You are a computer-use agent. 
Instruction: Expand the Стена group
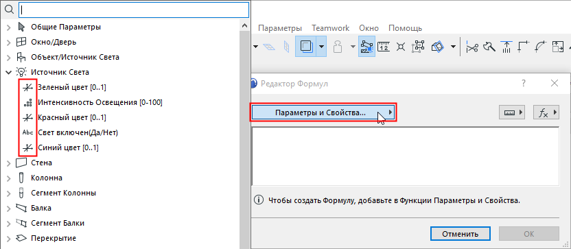(9, 163)
